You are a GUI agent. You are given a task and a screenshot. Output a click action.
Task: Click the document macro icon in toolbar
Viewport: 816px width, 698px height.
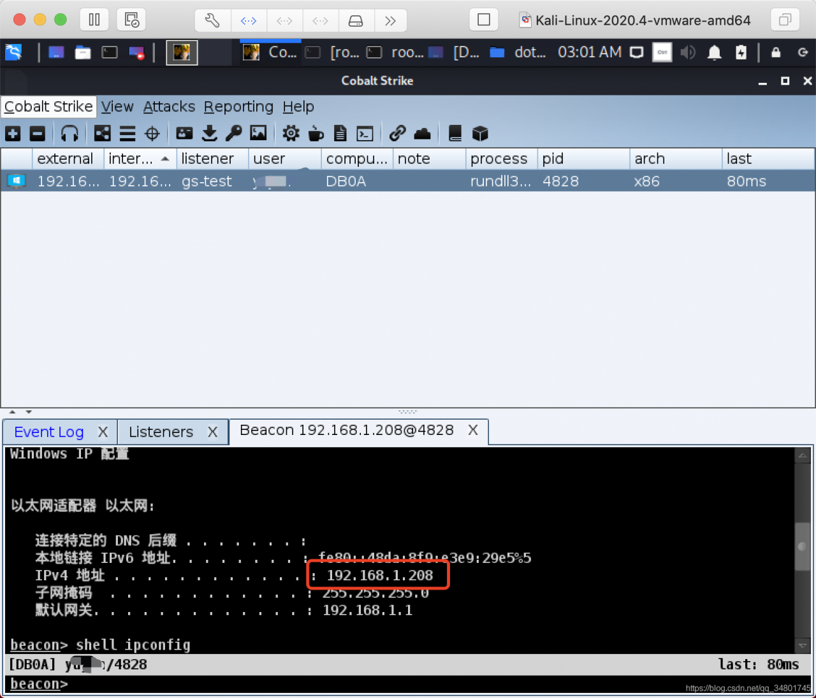coord(340,133)
